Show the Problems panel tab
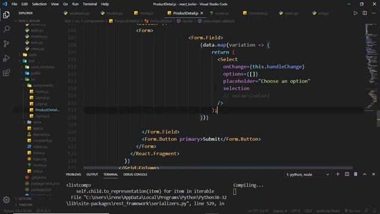380x214 pixels. pos(74,174)
